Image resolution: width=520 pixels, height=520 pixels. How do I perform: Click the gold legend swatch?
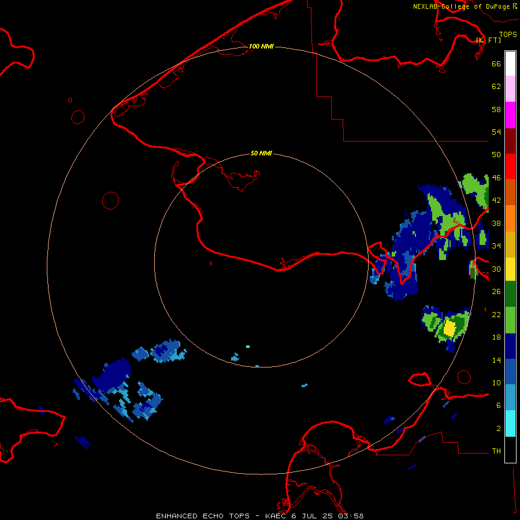tap(510, 244)
